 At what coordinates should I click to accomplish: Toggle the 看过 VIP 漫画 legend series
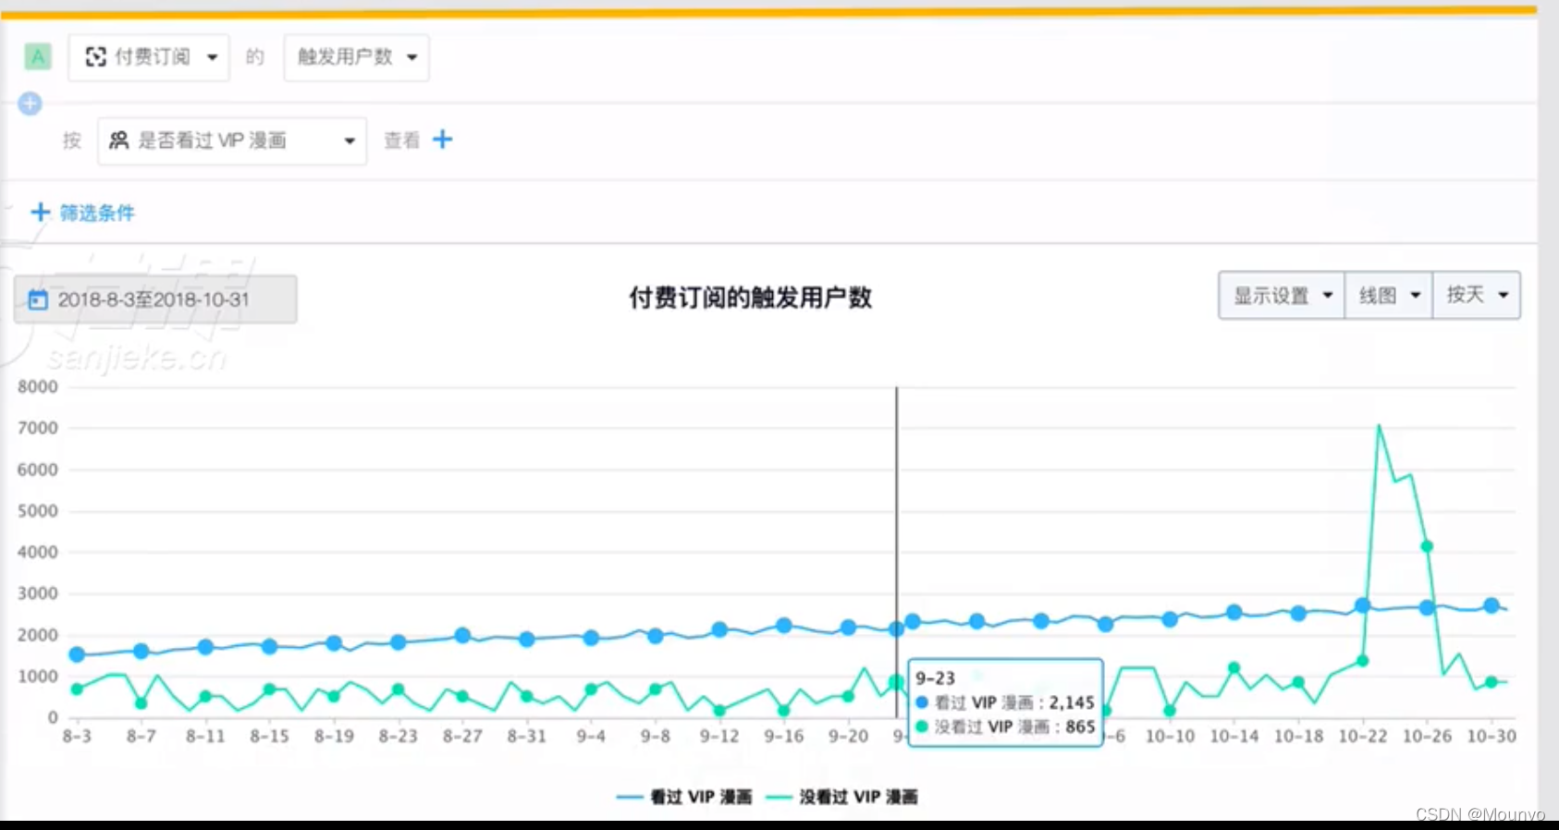pos(684,797)
